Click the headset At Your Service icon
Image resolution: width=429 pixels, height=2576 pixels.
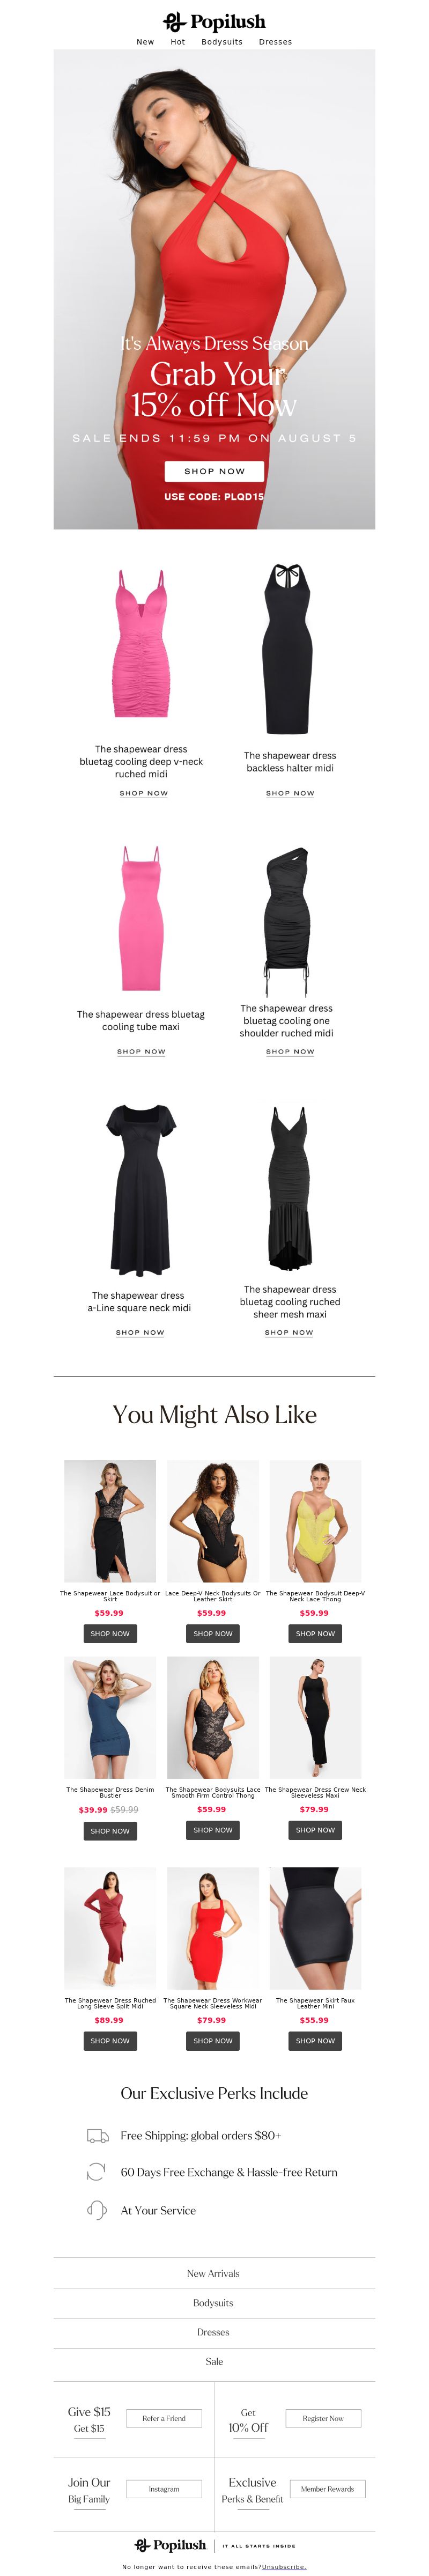[97, 2210]
